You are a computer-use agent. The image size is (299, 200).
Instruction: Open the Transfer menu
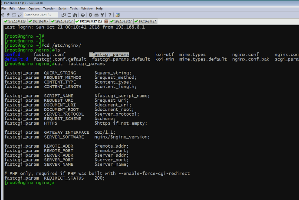click(49, 9)
